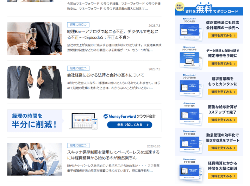Click 経費精算にかかる時間を大幅に削減 text
This screenshot has height=186, width=250.
tap(223, 166)
